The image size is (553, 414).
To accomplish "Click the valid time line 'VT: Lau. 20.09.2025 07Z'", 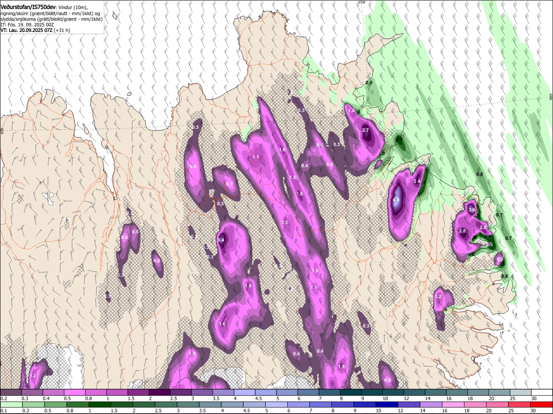I will pos(26,30).
